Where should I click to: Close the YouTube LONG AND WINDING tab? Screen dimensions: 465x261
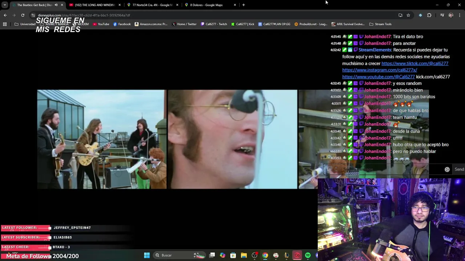[x=120, y=5]
